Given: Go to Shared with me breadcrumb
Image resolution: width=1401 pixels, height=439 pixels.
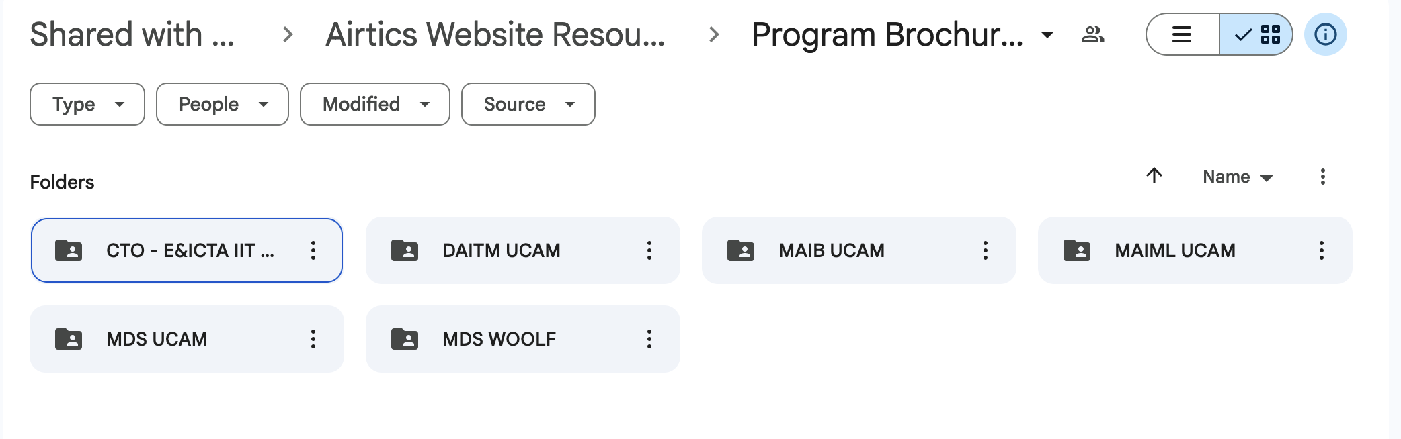Looking at the screenshot, I should pos(132,34).
